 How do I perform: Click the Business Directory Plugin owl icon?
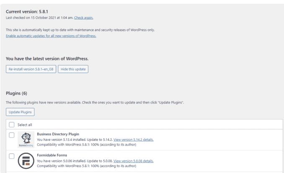point(26,140)
